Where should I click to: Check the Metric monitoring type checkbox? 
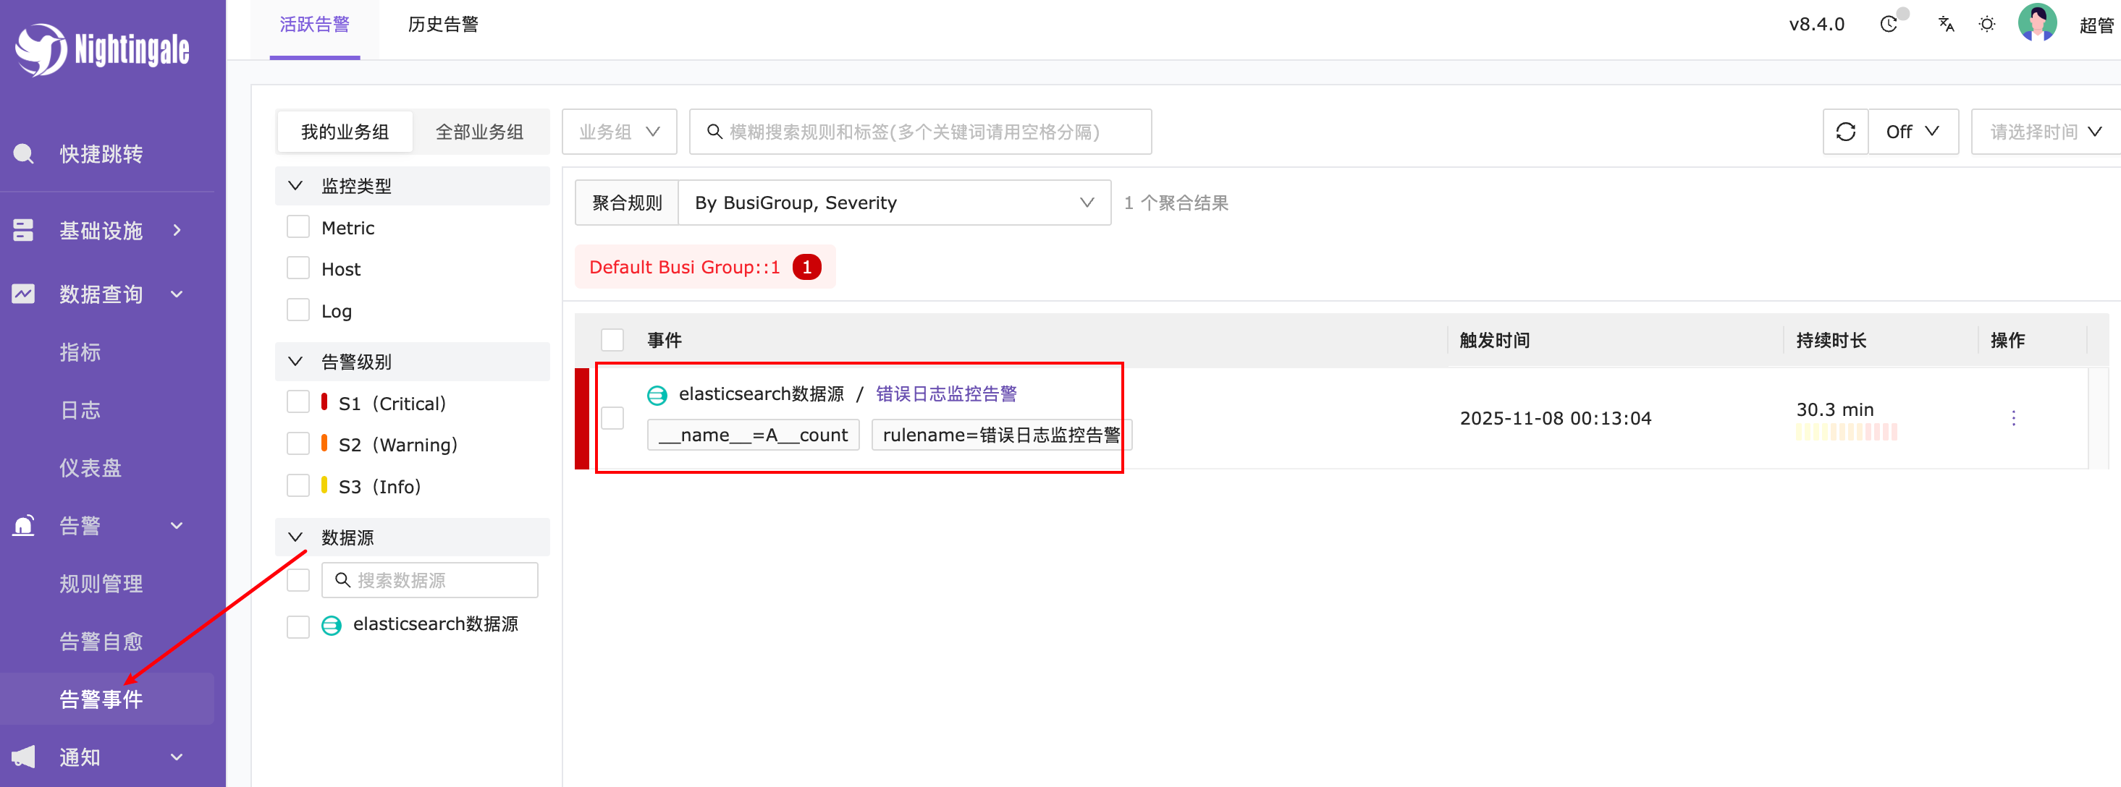click(298, 227)
